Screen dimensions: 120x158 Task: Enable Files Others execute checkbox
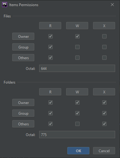104,58
